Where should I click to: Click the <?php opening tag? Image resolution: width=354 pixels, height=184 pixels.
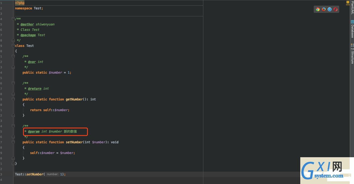point(20,3)
